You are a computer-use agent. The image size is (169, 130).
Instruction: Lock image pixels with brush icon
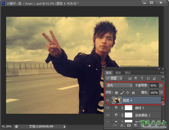click(x=122, y=93)
